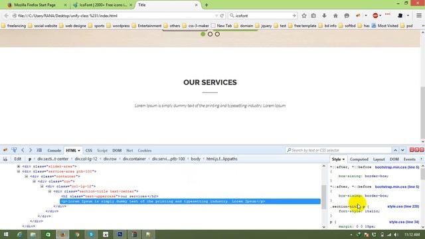Launch Internet Explorer from the taskbar
The height and width of the screenshot is (239, 425).
point(19,234)
